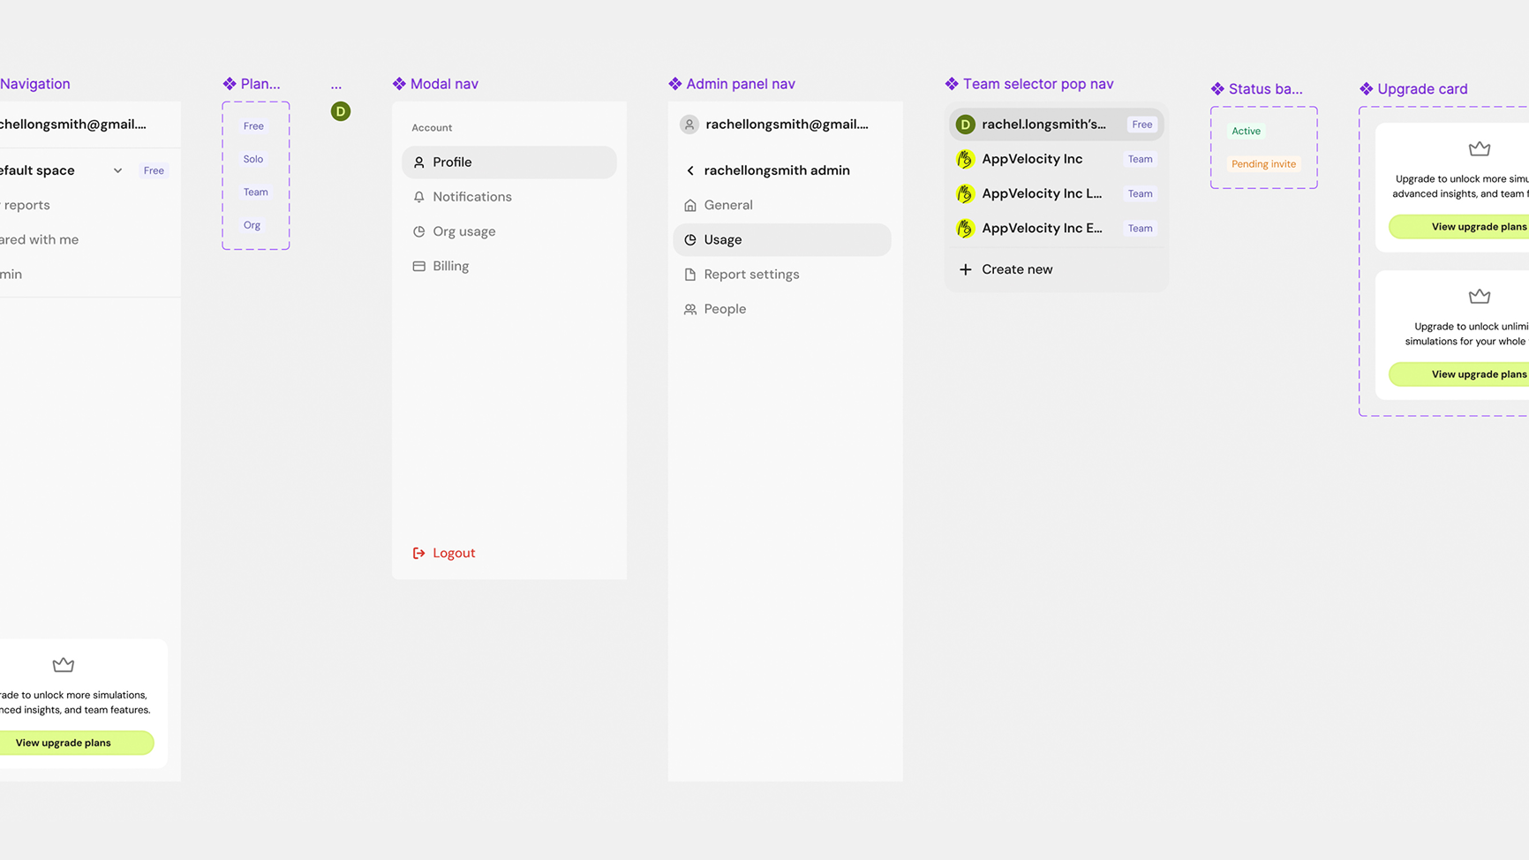Click the Notifications bell icon
This screenshot has height=860, width=1529.
419,197
